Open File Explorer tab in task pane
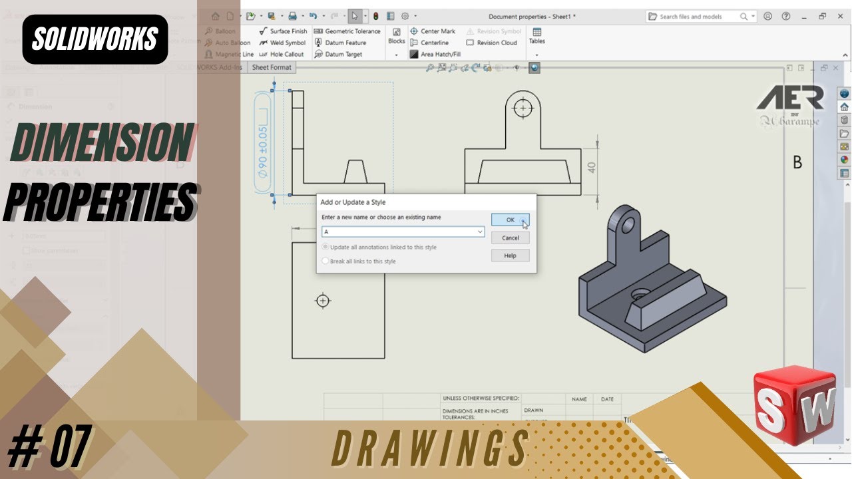 pos(844,133)
